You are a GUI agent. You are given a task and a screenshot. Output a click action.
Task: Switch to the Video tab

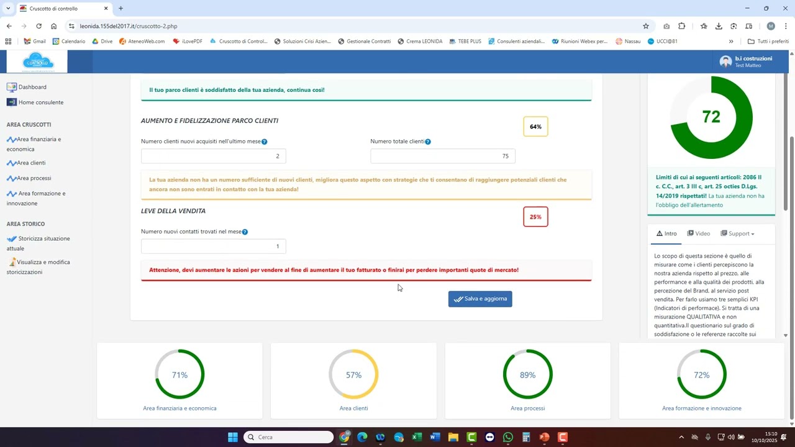[699, 234]
